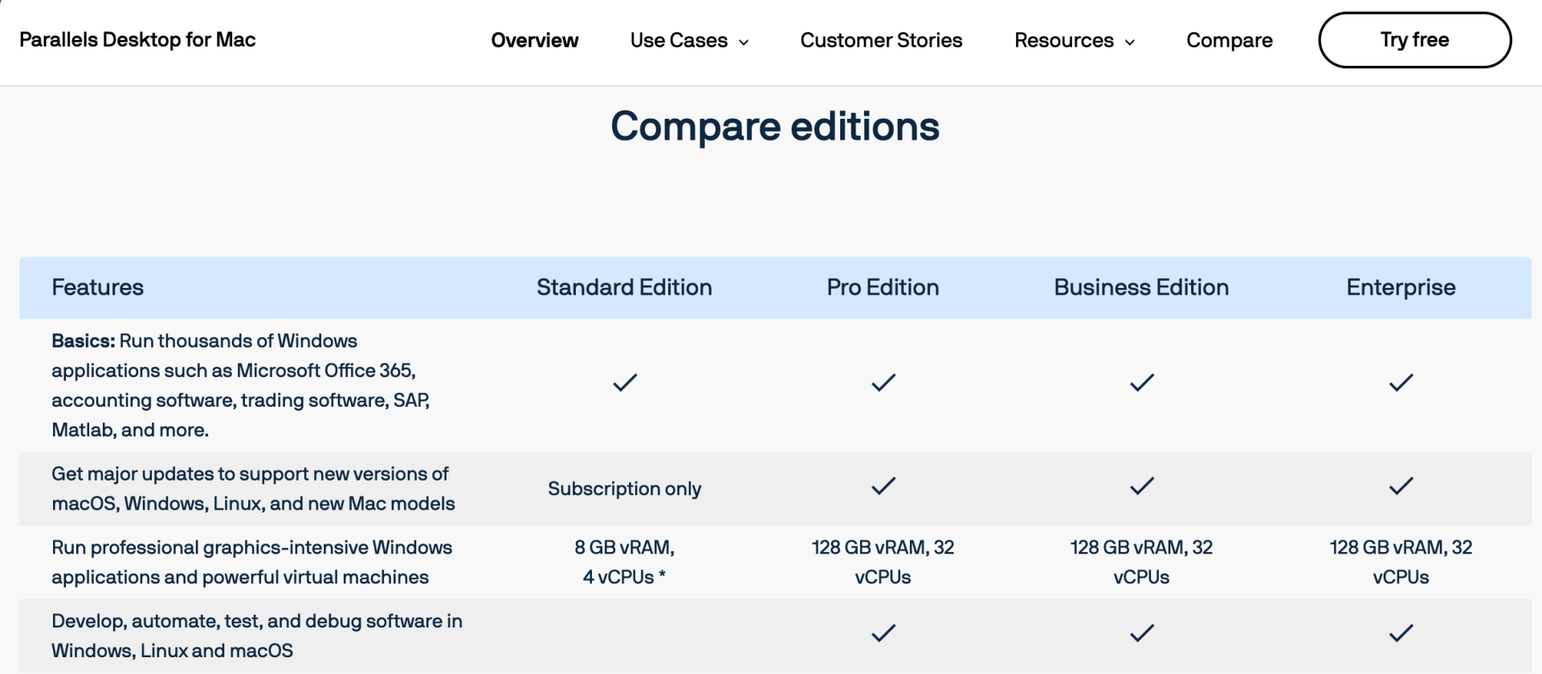Select the Enterprise column header
Viewport: 1542px width, 674px height.
point(1401,287)
